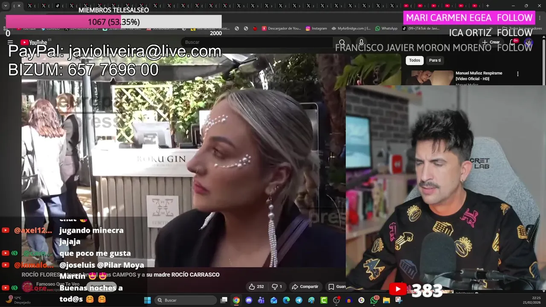The width and height of the screenshot is (546, 307).
Task: Go to YouTube home via logo
Action: tap(34, 42)
